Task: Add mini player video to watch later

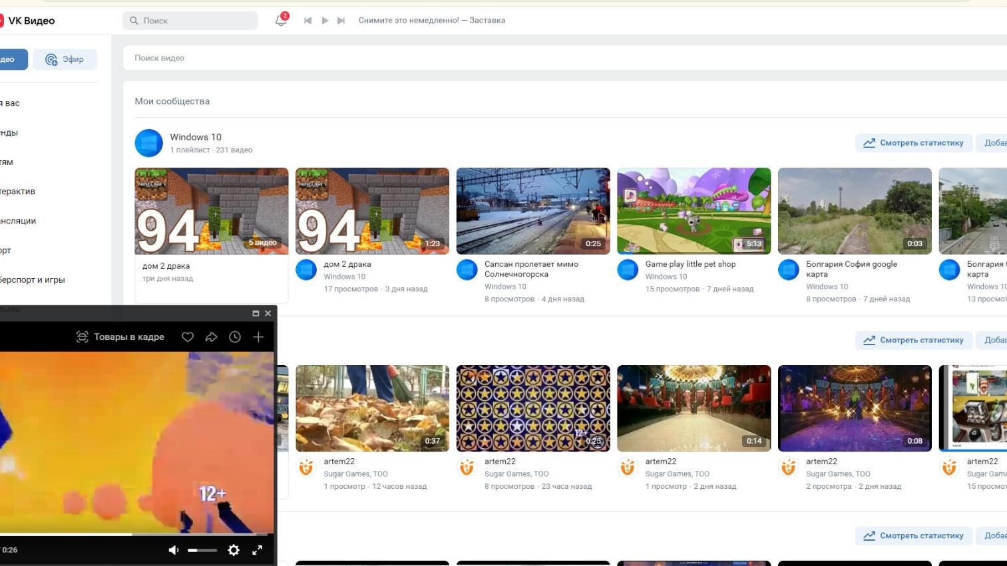Action: coord(235,337)
